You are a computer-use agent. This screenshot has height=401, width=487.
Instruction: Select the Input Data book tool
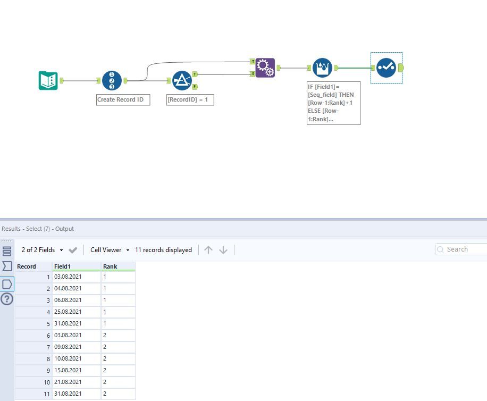click(x=48, y=80)
